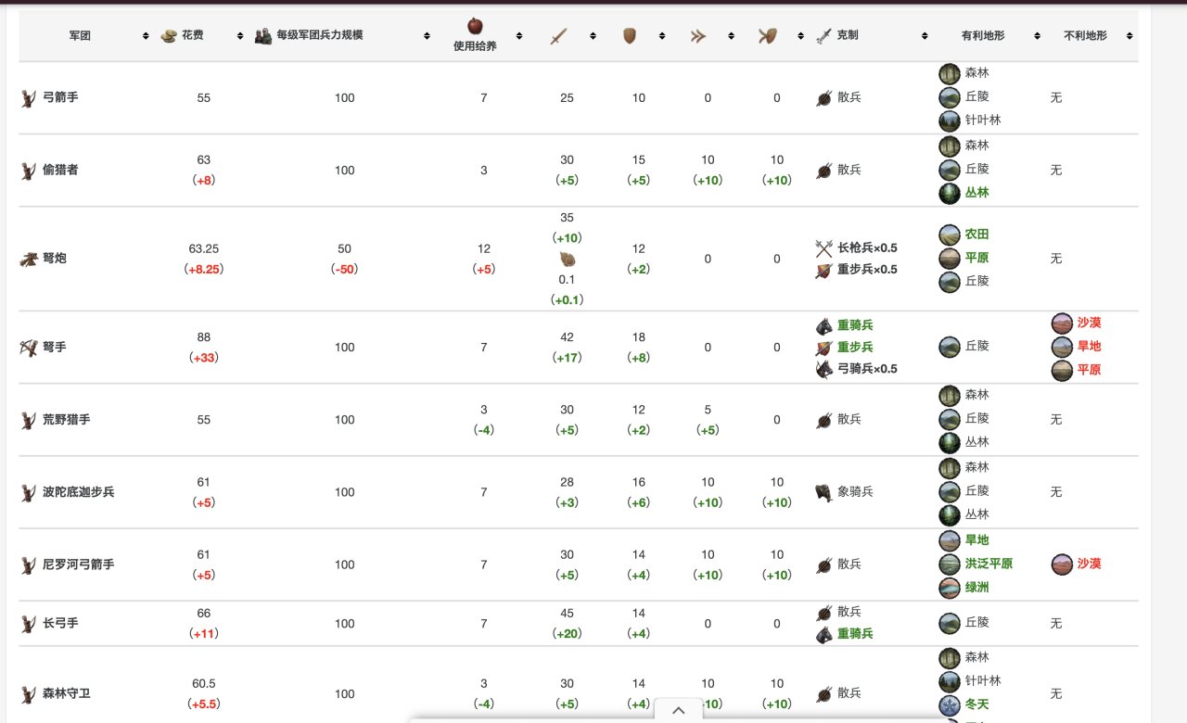The height and width of the screenshot is (723, 1187).
Task: Click the soldiers icon beside 每级军团兵力规模
Action: pyautogui.click(x=263, y=36)
